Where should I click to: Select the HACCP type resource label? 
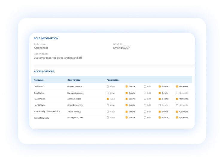tap(39, 105)
